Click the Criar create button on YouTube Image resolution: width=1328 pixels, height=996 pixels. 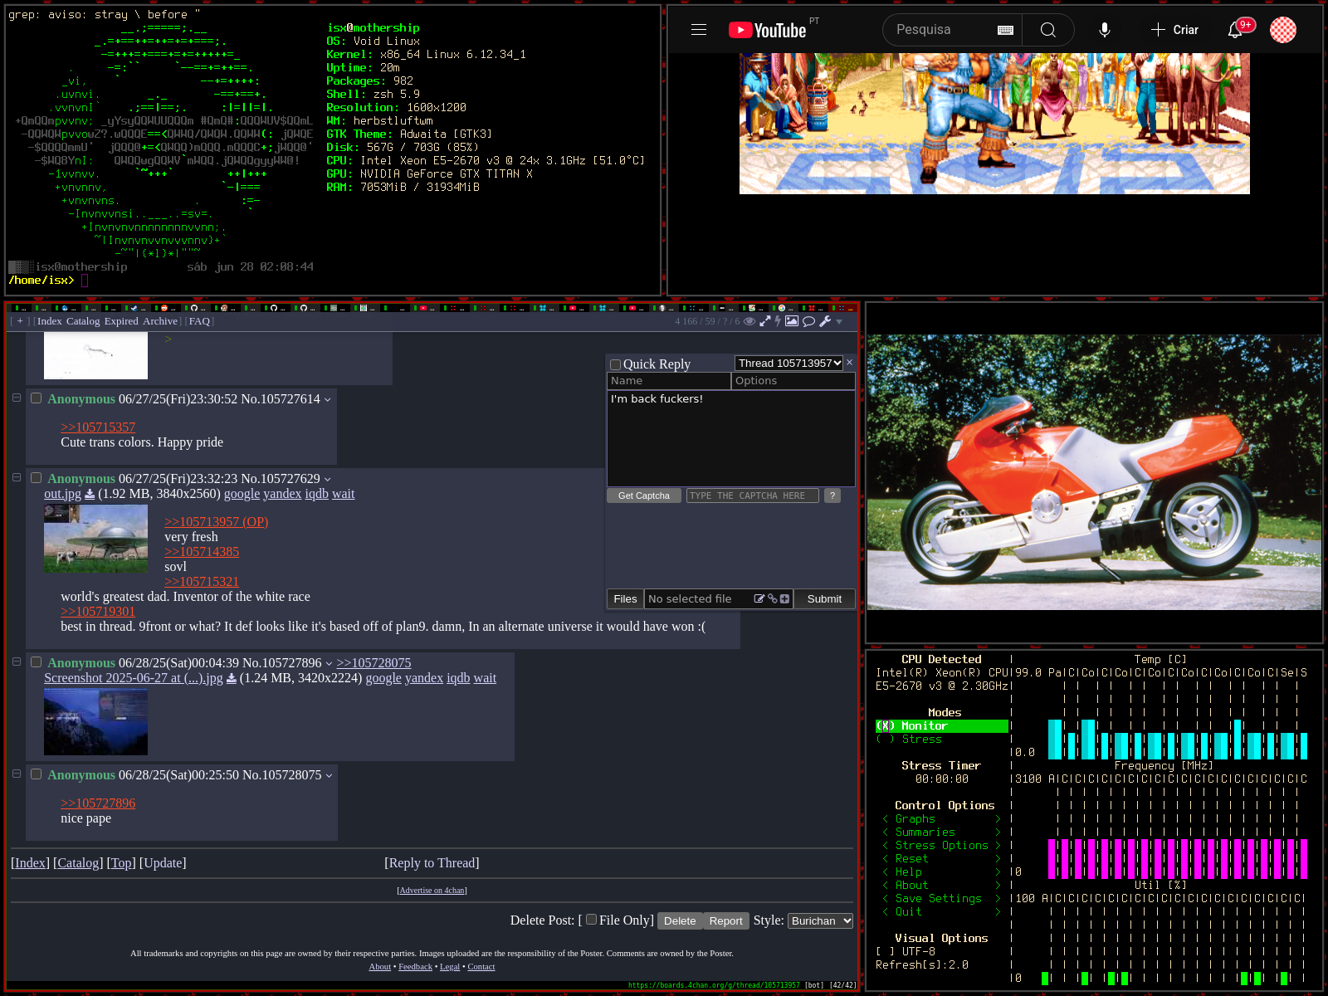pyautogui.click(x=1174, y=30)
